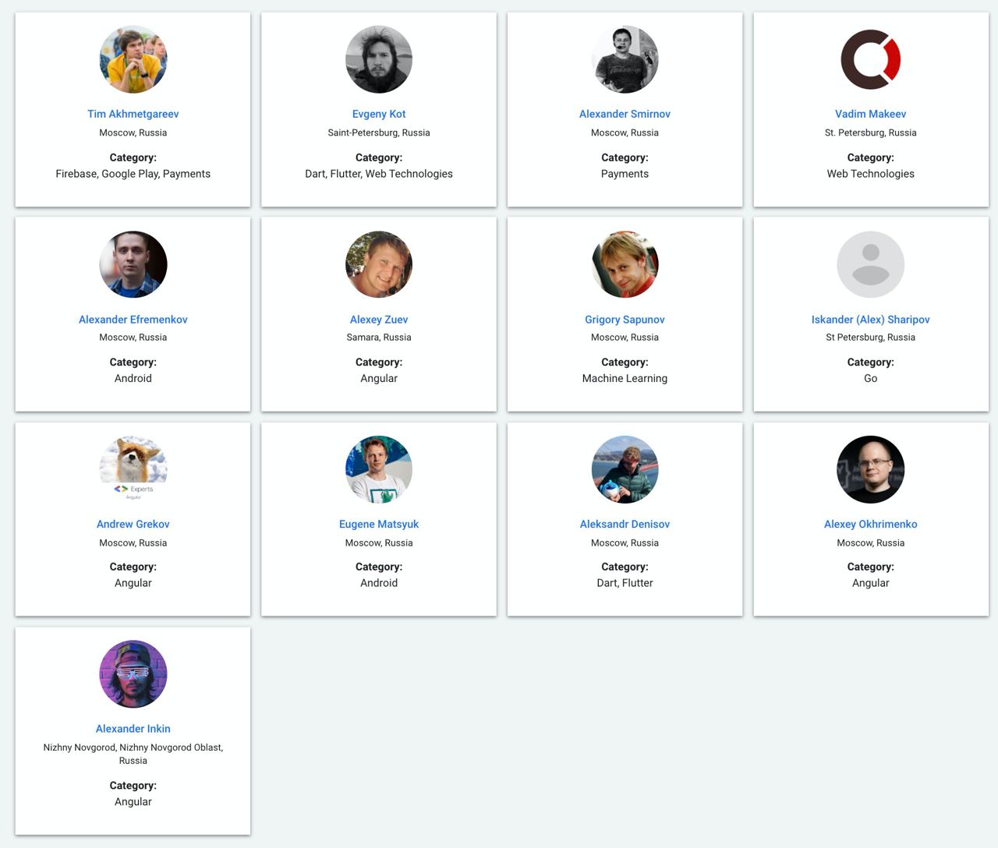Follow the Grigory Sapunov name link
The height and width of the screenshot is (848, 998).
[625, 320]
